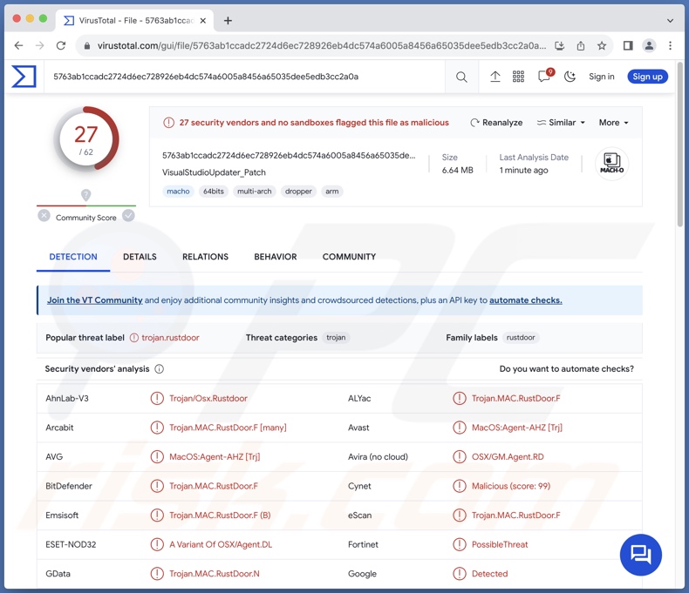Toggle dark mode moon icon

point(570,77)
